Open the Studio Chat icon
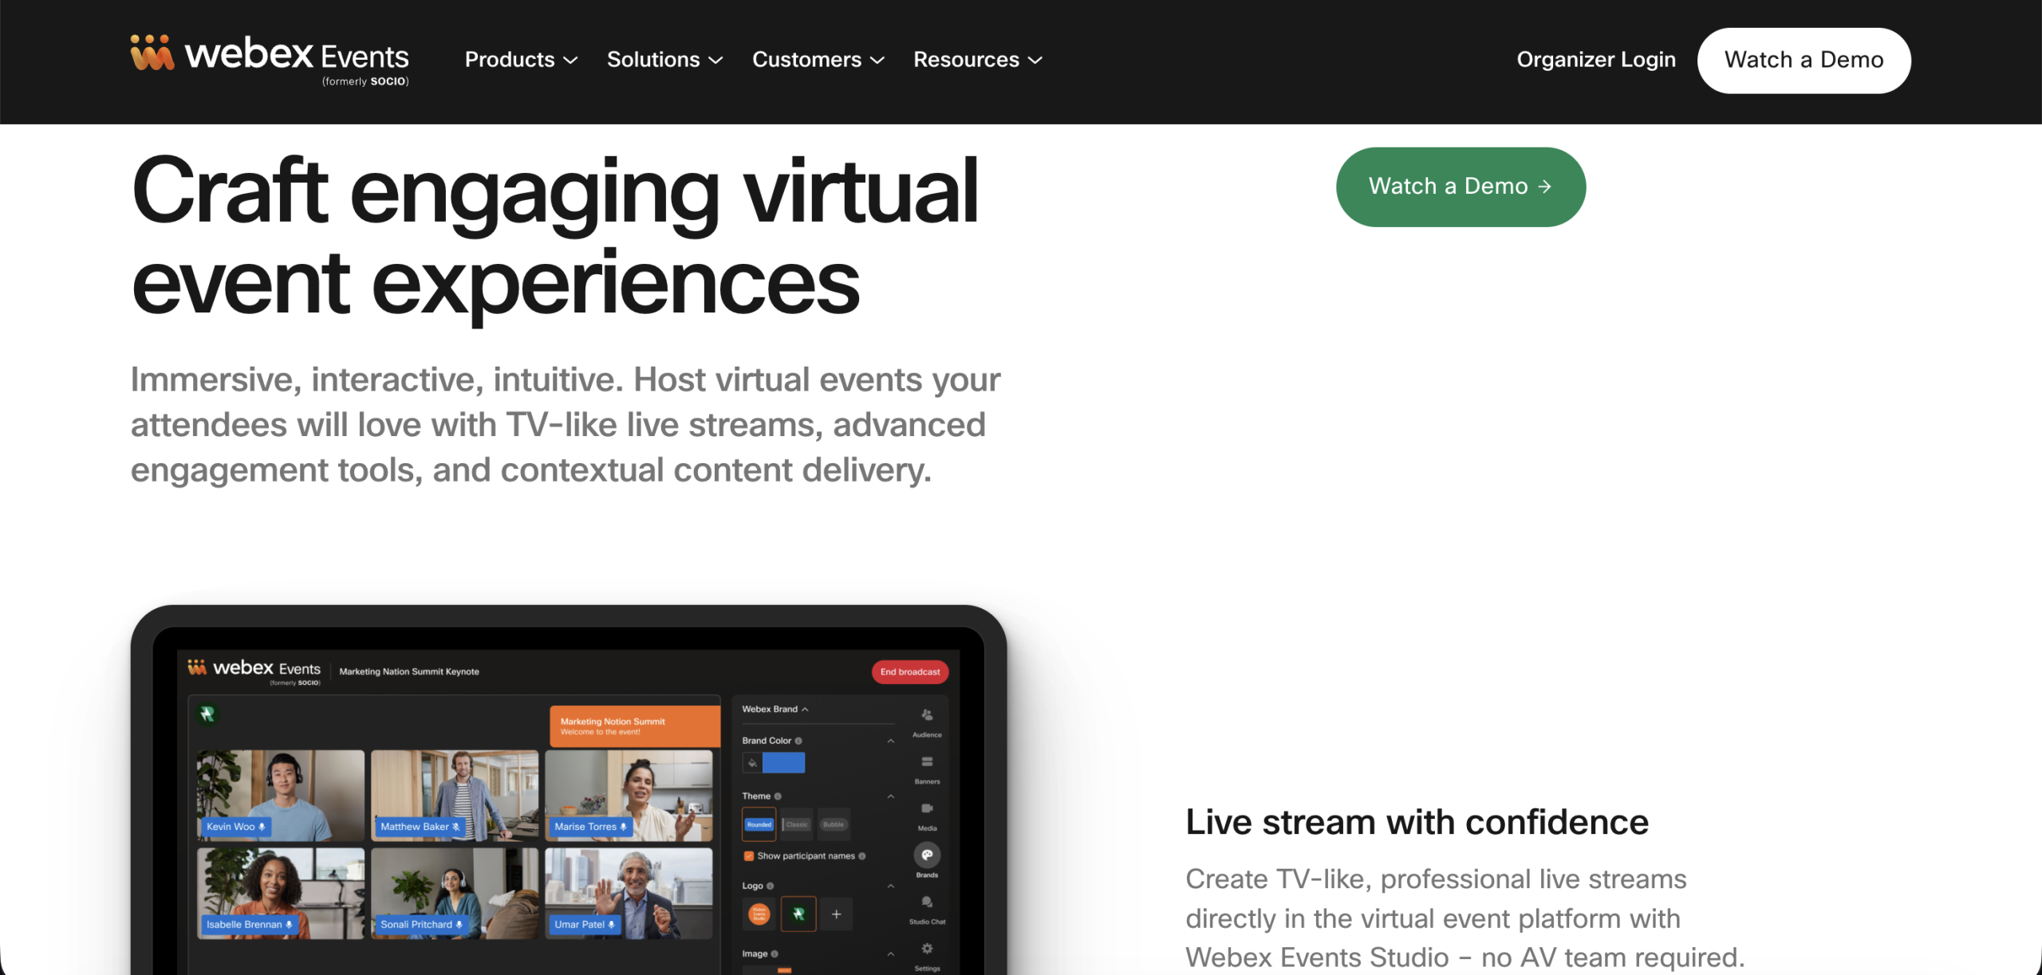This screenshot has width=2042, height=975. 927,902
